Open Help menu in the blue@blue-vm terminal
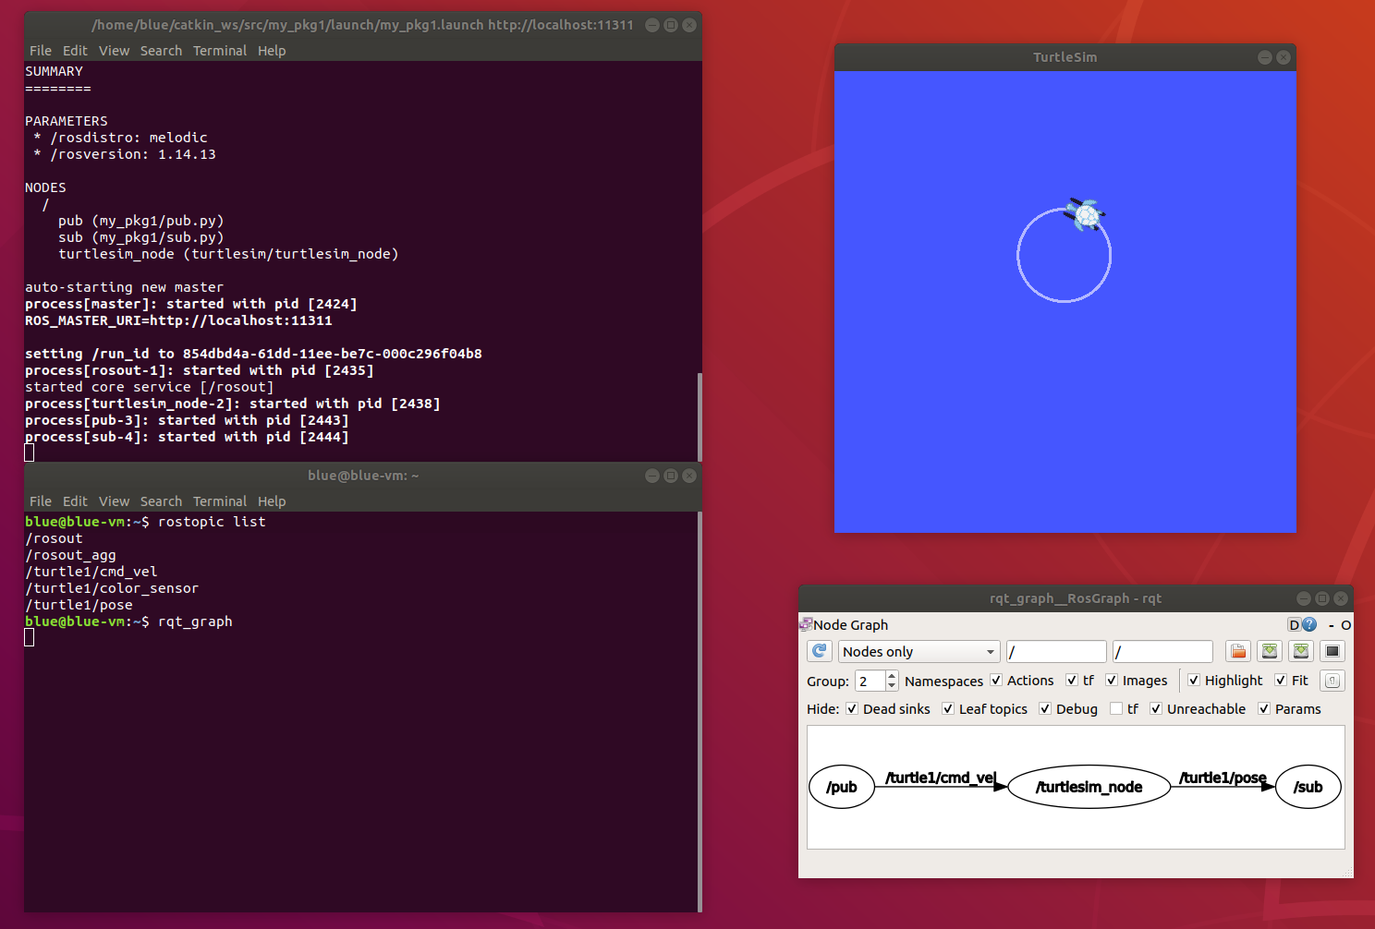 pos(272,501)
